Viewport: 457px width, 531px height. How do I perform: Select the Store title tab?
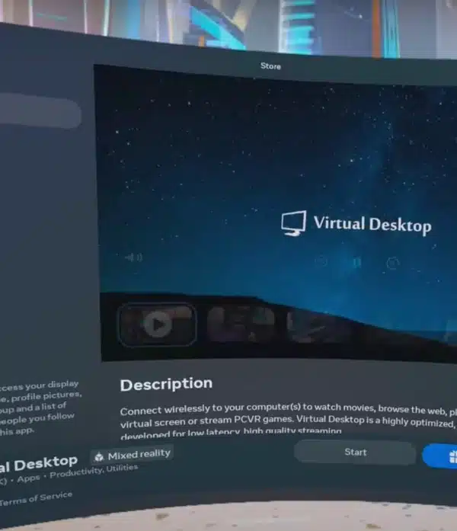pyautogui.click(x=270, y=66)
